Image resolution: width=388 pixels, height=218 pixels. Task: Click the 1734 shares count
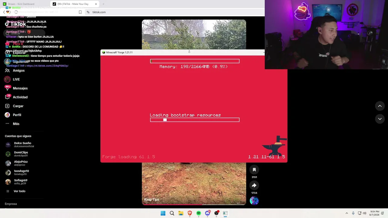(254, 193)
